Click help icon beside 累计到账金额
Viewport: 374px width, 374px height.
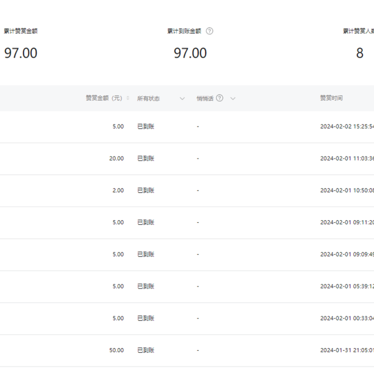click(209, 31)
